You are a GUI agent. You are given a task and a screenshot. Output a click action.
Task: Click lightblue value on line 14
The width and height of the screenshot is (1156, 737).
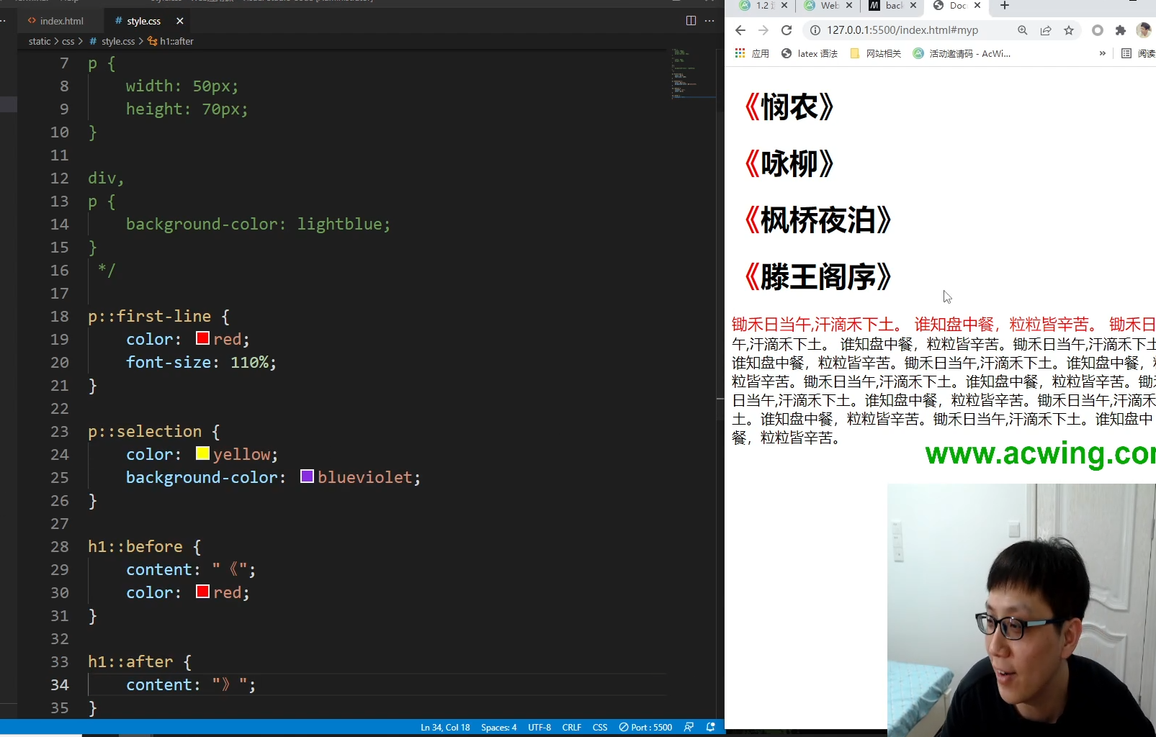pos(340,224)
